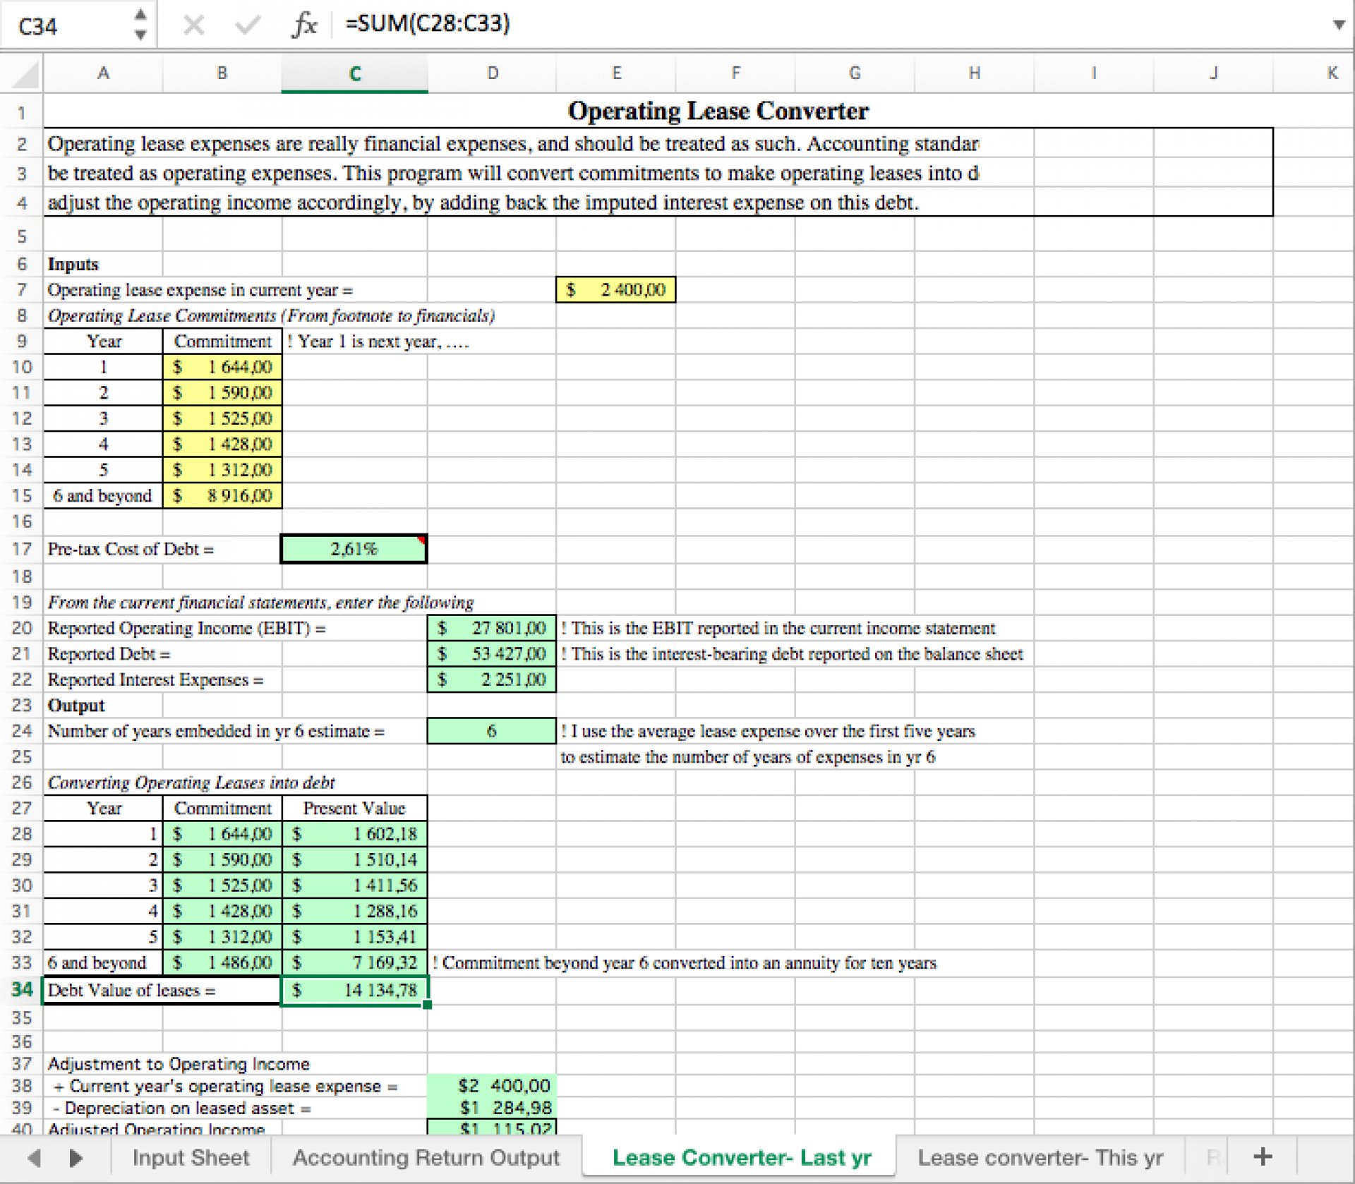This screenshot has height=1184, width=1355.
Task: Click the cancel (X) icon in formula bar
Action: pyautogui.click(x=193, y=25)
